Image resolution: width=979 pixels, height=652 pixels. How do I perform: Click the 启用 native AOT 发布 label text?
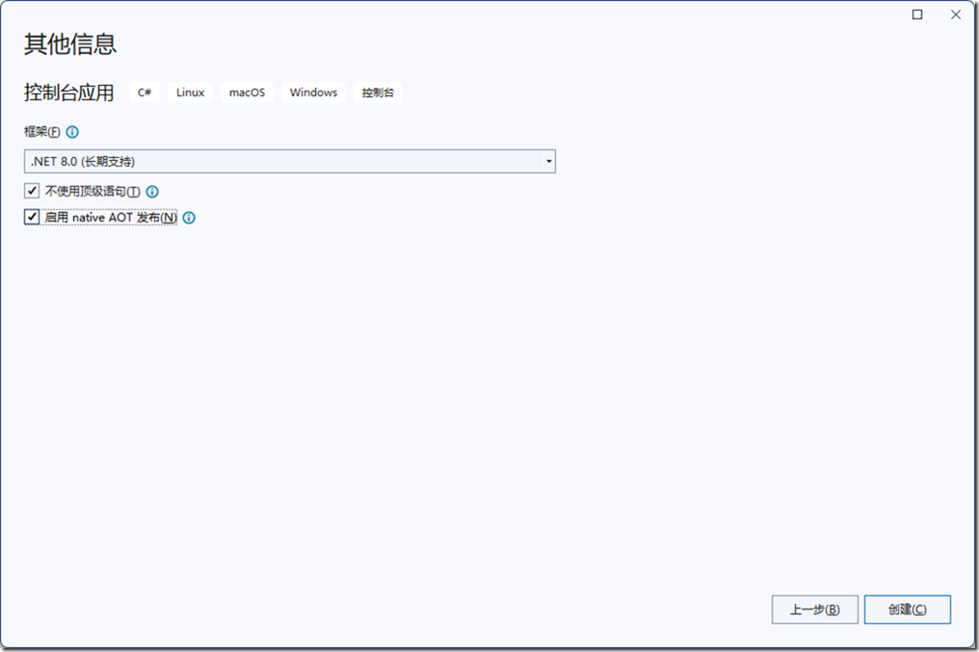110,218
